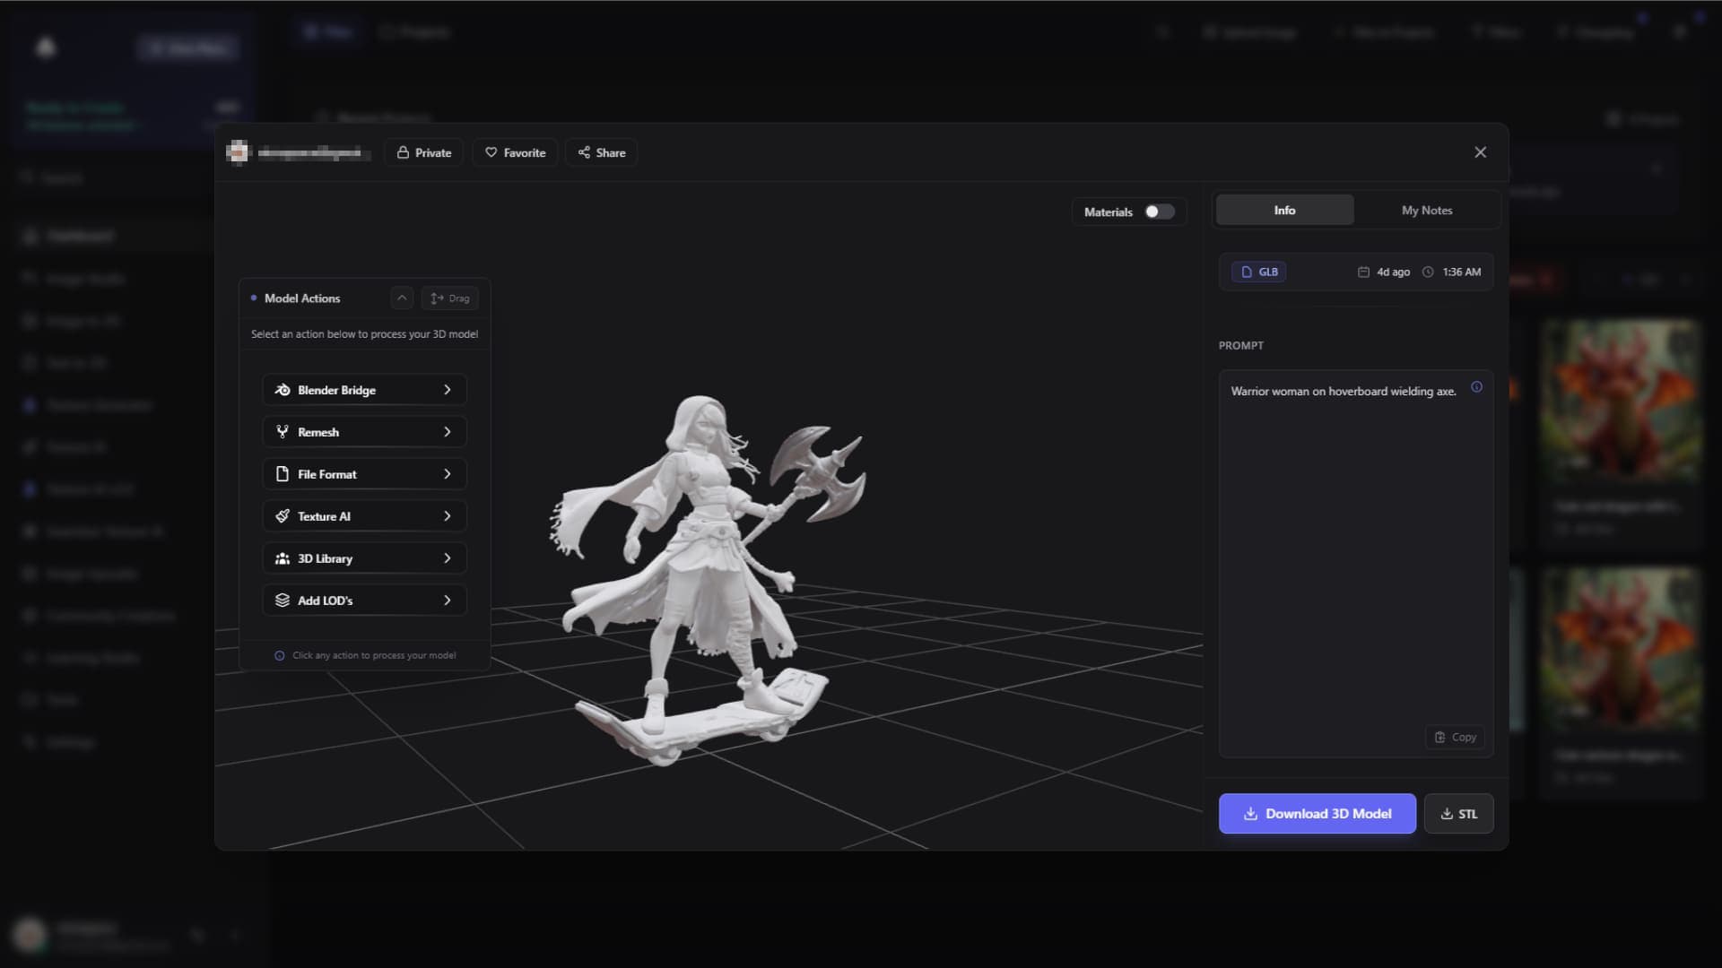The width and height of the screenshot is (1722, 968).
Task: Expand Remesh chevron arrow
Action: click(x=447, y=431)
